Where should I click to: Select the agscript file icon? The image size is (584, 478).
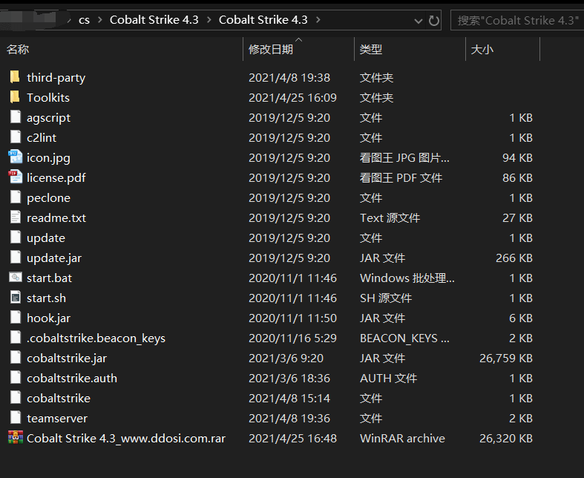point(16,117)
